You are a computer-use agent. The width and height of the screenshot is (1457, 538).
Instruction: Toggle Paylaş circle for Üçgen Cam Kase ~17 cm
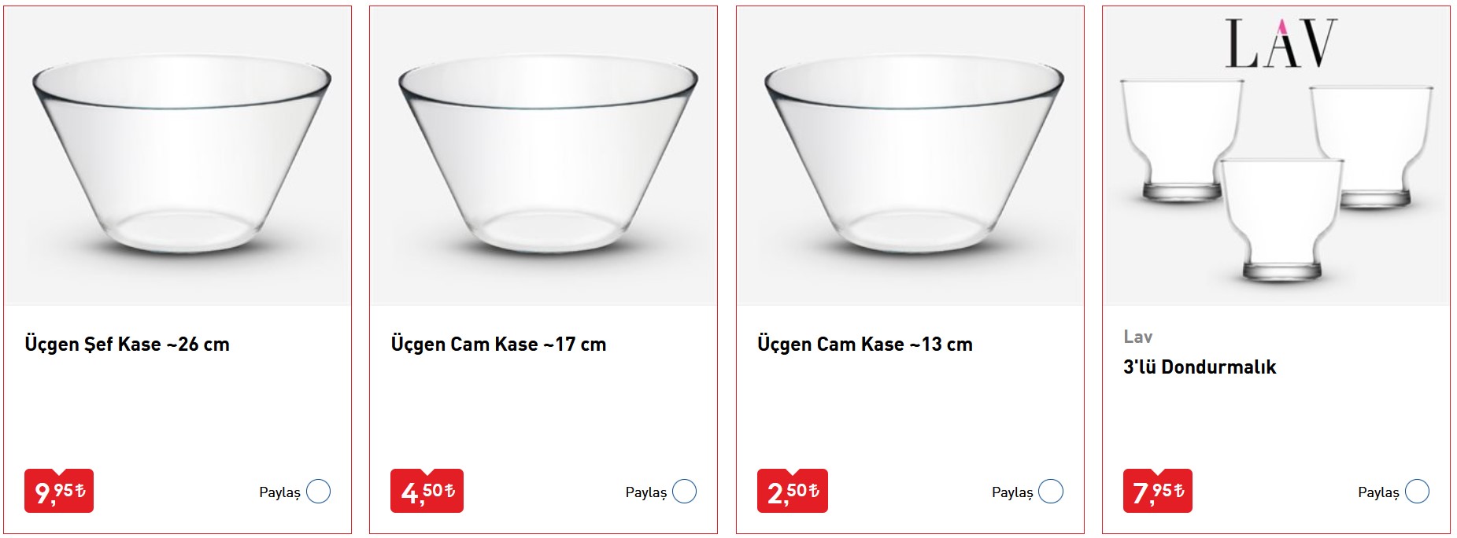point(684,492)
